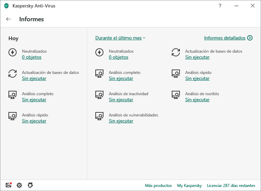Click the back arrow next to Informes

click(8, 19)
